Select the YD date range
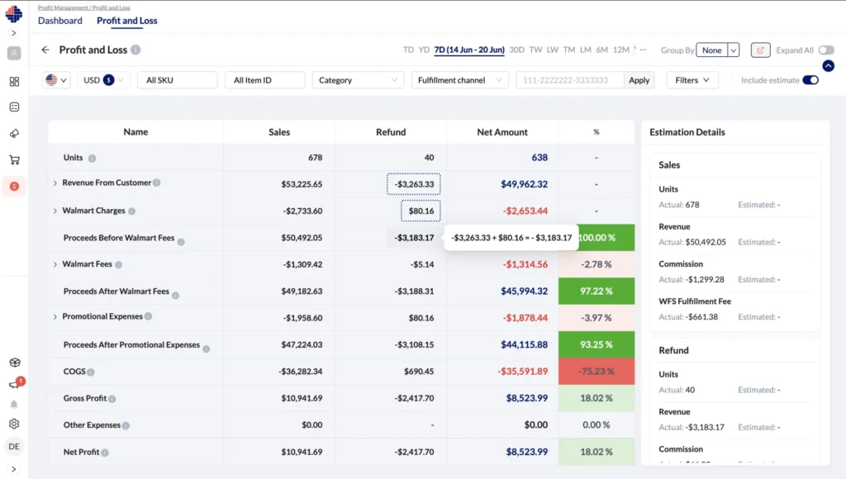 tap(424, 50)
